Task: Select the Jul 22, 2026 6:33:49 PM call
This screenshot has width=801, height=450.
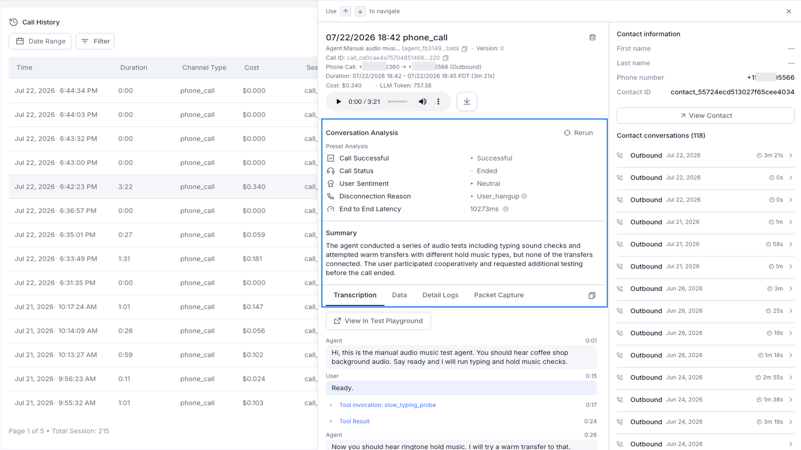Action: point(163,259)
